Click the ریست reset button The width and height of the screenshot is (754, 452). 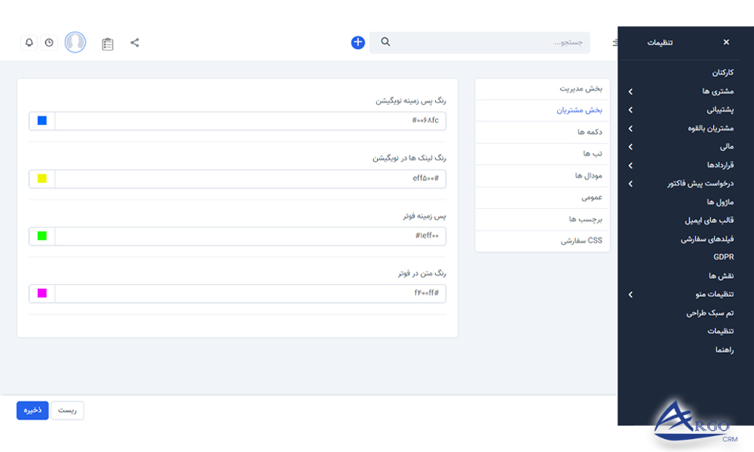(66, 410)
